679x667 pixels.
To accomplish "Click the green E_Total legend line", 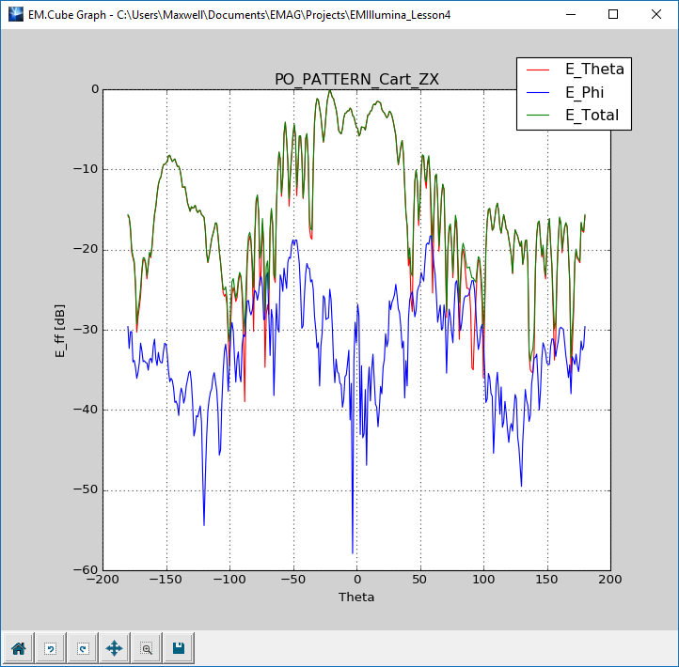I will pos(540,116).
